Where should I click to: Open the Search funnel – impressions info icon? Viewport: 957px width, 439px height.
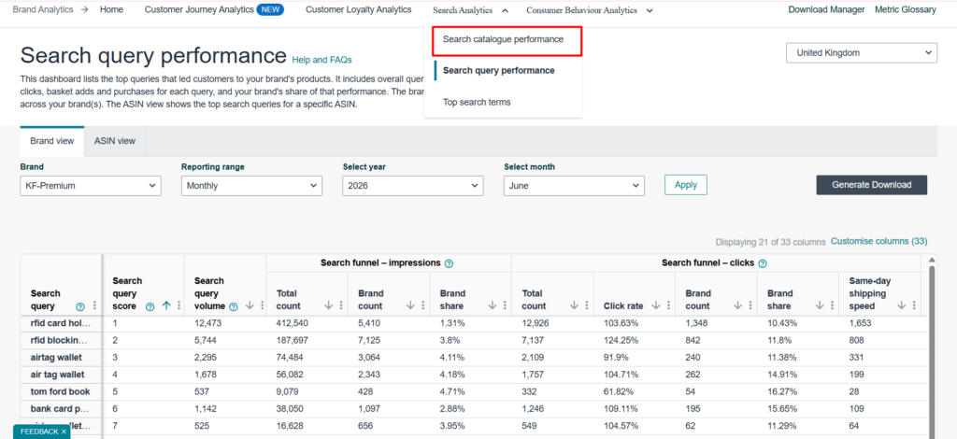(449, 263)
